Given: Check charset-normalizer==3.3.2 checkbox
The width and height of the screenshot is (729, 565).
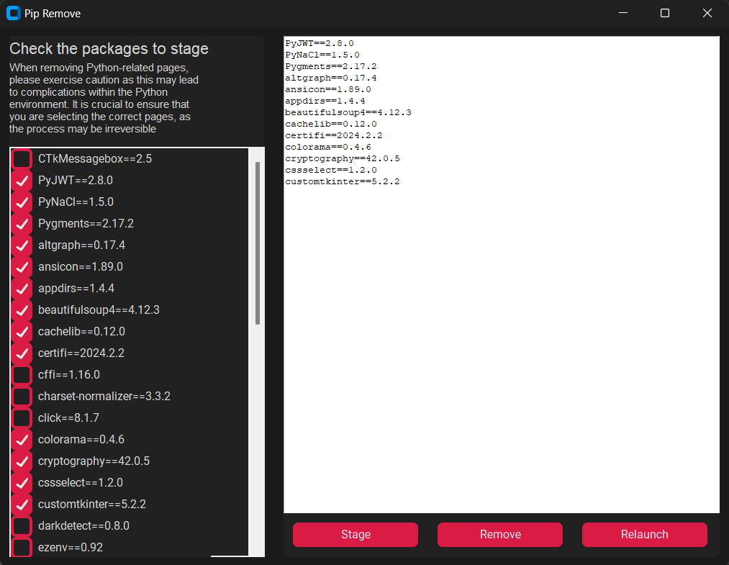Looking at the screenshot, I should pyautogui.click(x=22, y=397).
